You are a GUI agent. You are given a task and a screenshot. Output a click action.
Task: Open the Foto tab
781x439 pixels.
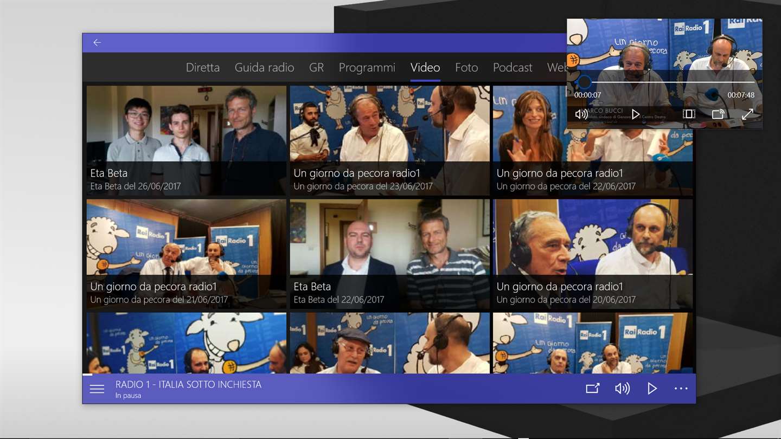(x=466, y=67)
